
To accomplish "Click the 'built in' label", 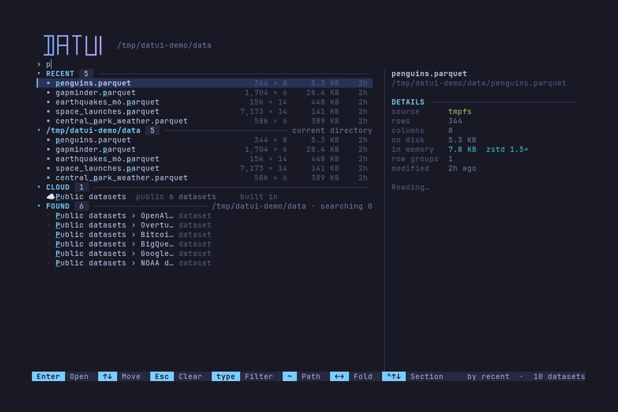I will [259, 197].
